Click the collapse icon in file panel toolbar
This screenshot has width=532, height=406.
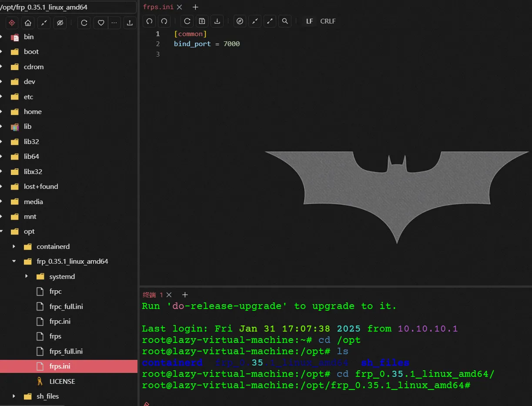click(x=44, y=23)
